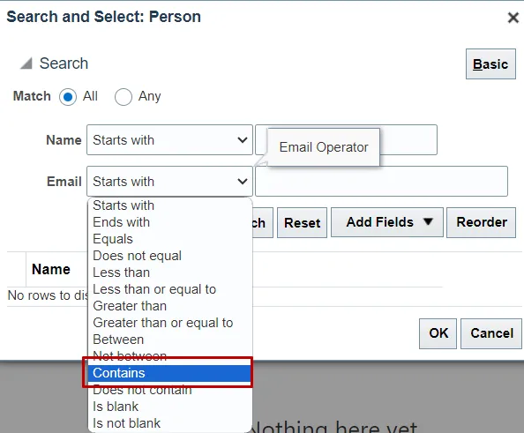Select the Any match radio button
The height and width of the screenshot is (433, 524).
123,97
